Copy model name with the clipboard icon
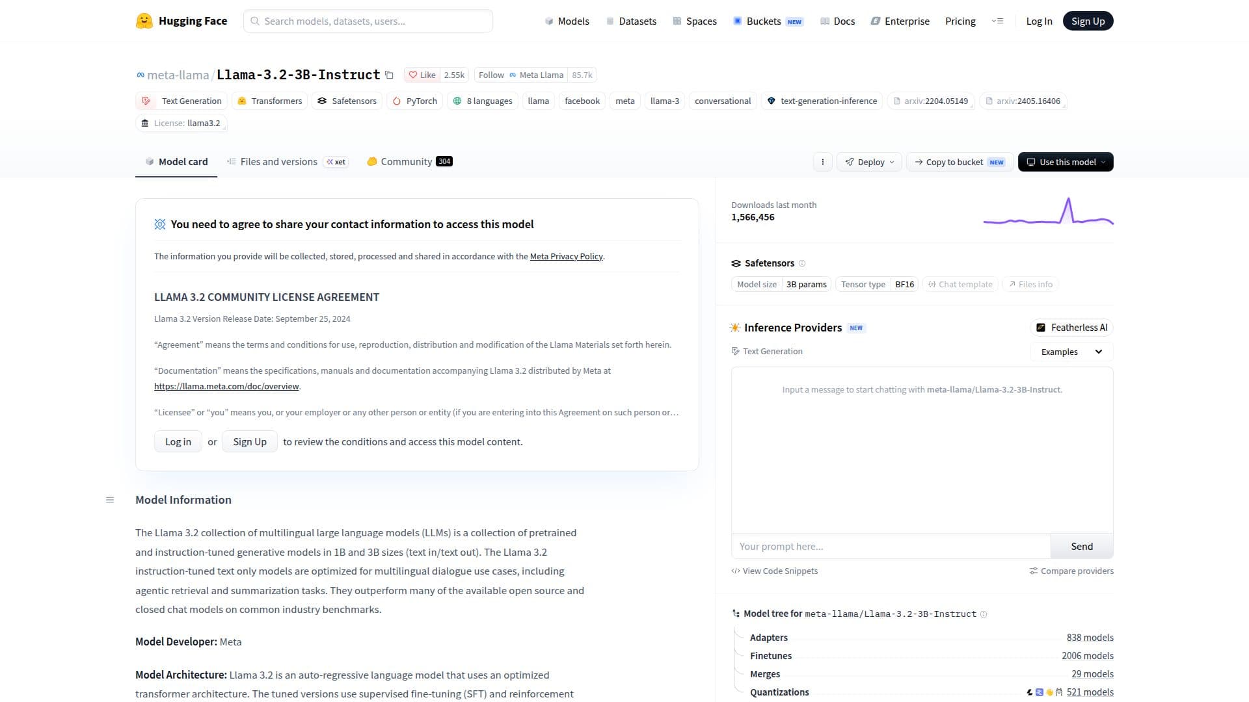The height and width of the screenshot is (702, 1249). [x=389, y=75]
